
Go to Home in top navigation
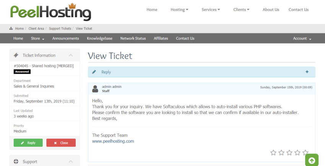click(x=152, y=10)
